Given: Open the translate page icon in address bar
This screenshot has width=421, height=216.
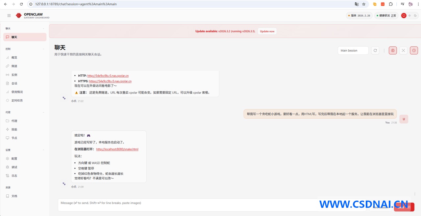Looking at the screenshot, I should coord(357,4).
